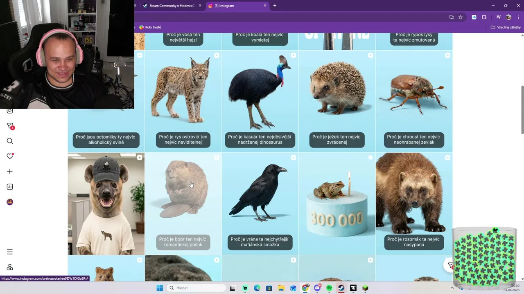Screen dimensions: 524x294
Task: Open Instagram direct messages with 4 badge
Action: pos(10,126)
